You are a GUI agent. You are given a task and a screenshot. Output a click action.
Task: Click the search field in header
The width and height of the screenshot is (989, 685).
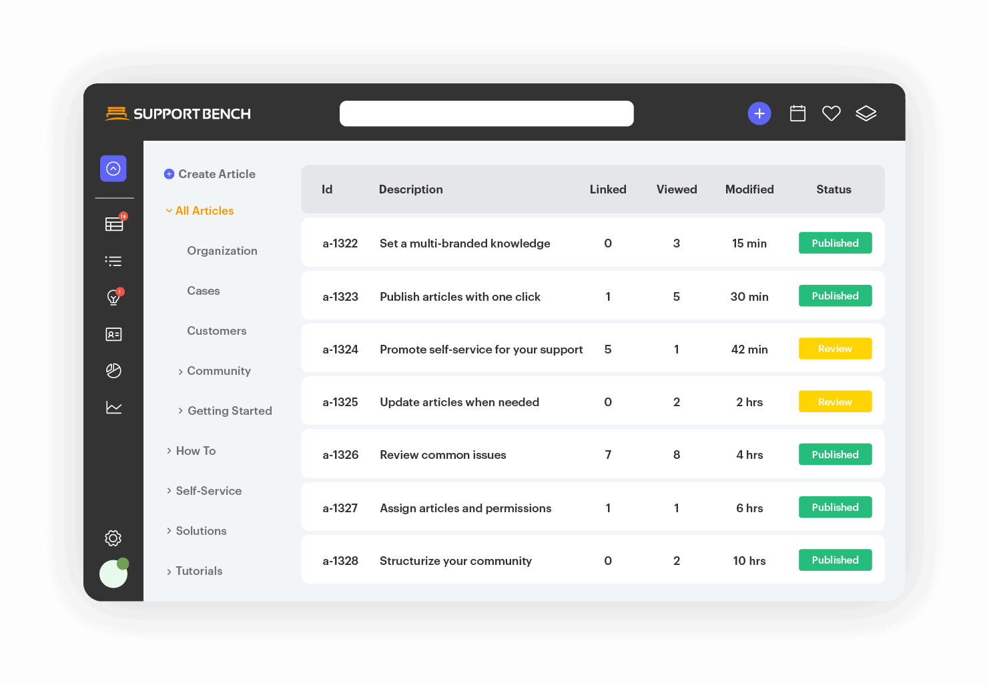(x=486, y=113)
